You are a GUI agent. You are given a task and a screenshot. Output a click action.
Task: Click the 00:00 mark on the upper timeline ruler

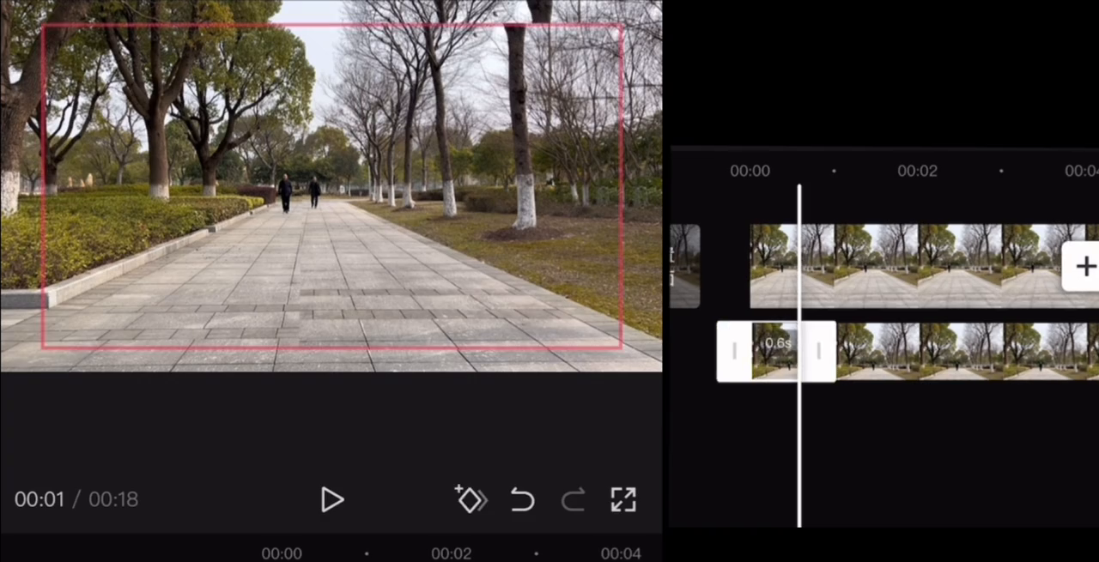(x=750, y=171)
